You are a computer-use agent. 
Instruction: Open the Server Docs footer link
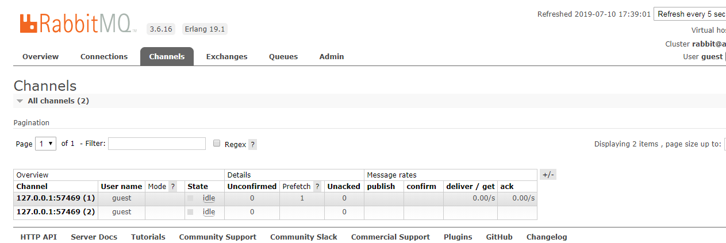(94, 237)
